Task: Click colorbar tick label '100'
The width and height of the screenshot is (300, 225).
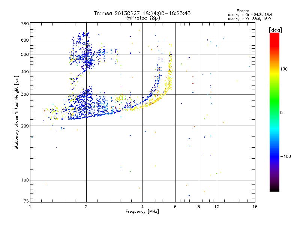Action: (284, 69)
